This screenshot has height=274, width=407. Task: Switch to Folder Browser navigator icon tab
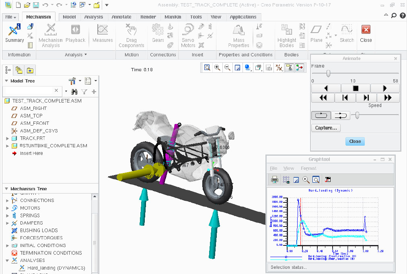[x=19, y=70]
